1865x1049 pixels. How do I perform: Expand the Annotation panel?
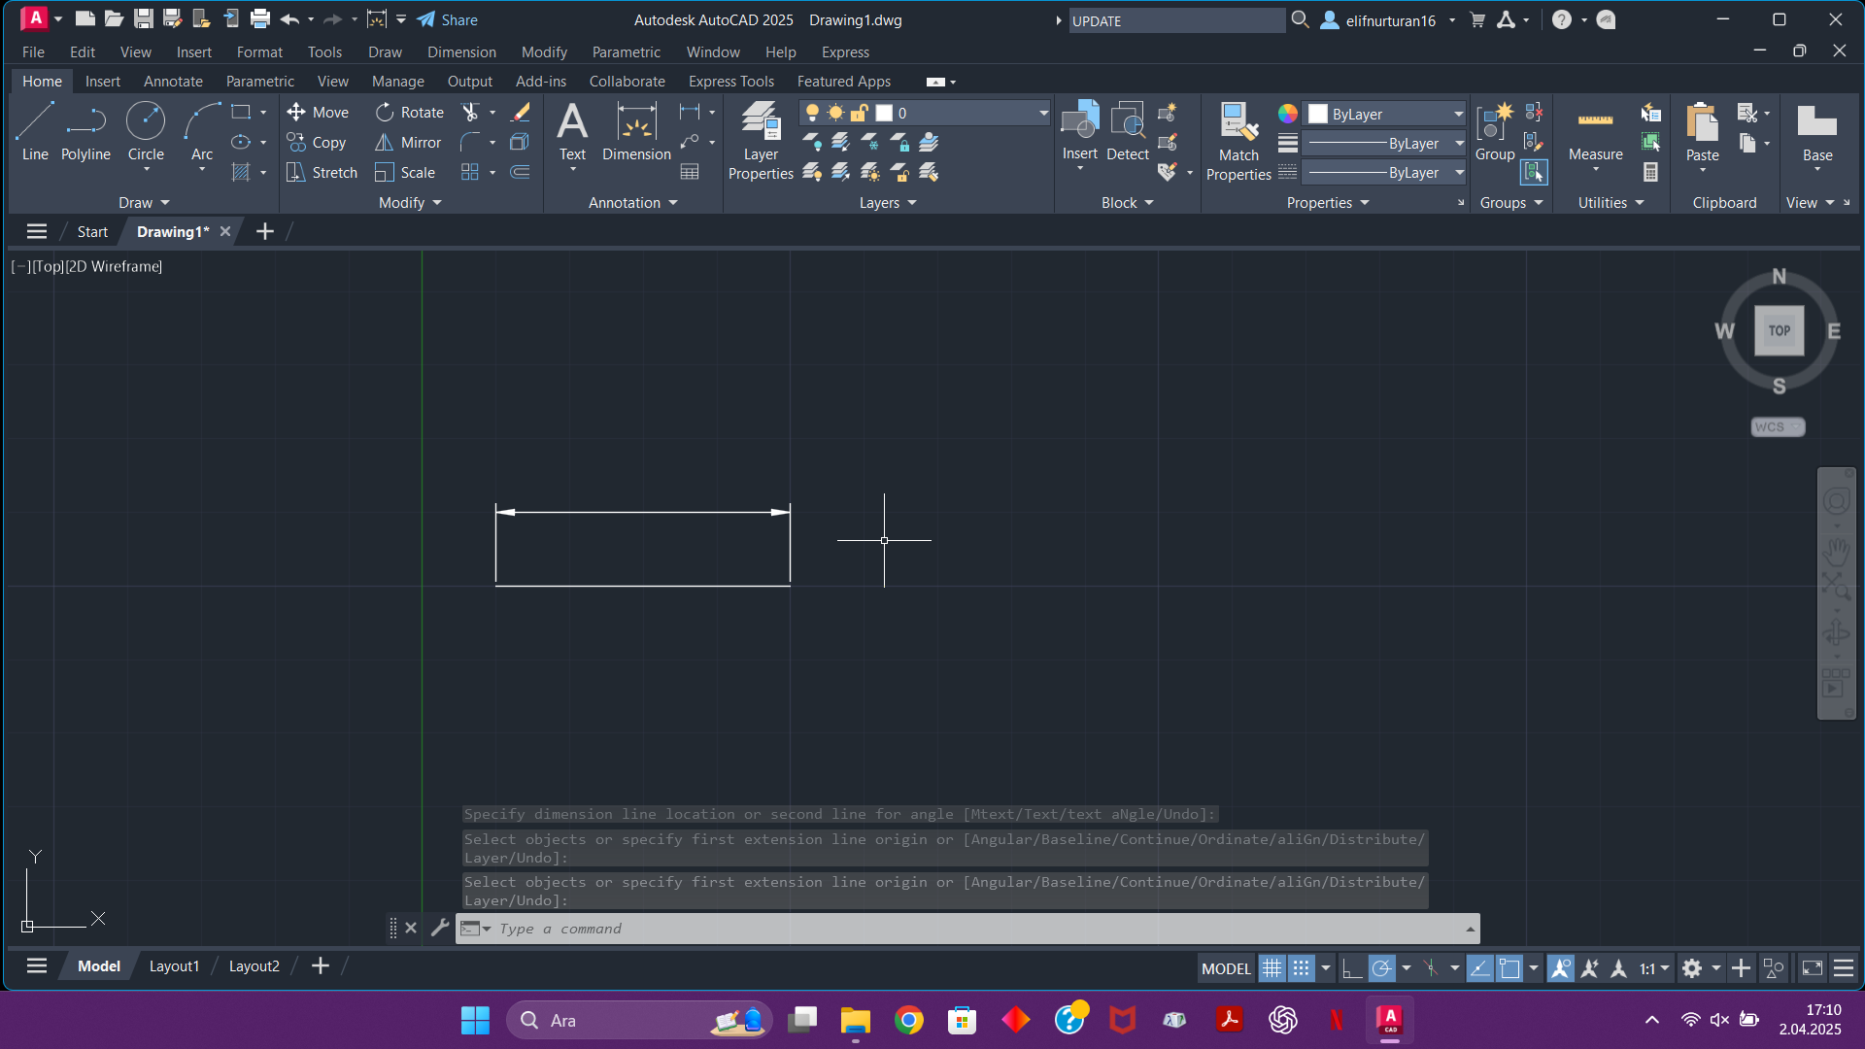[632, 202]
